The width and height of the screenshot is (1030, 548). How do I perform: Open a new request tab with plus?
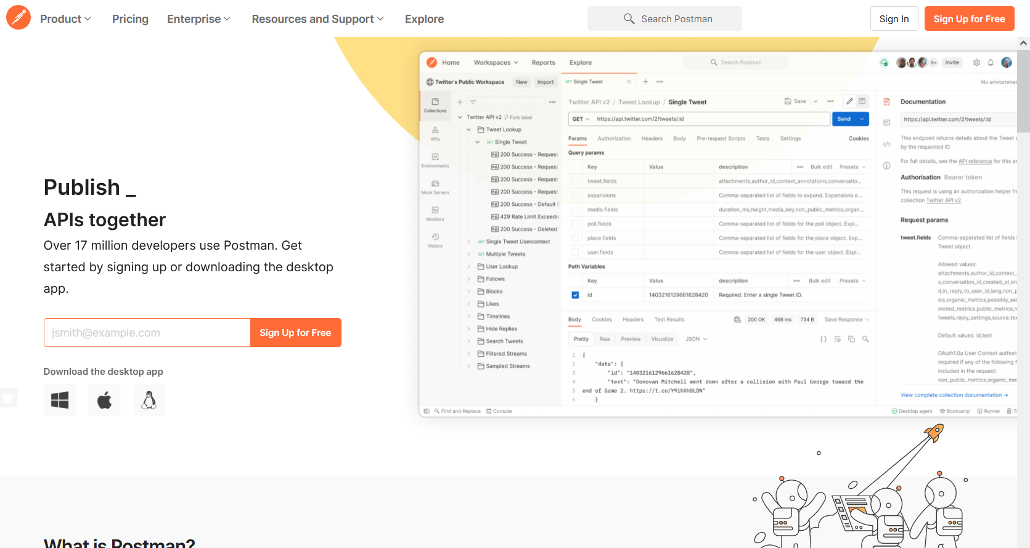tap(645, 81)
